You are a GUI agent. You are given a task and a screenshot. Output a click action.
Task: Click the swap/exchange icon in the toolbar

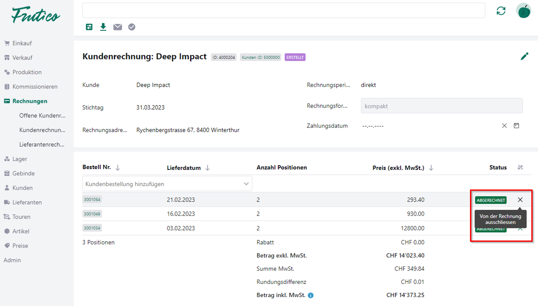[89, 27]
